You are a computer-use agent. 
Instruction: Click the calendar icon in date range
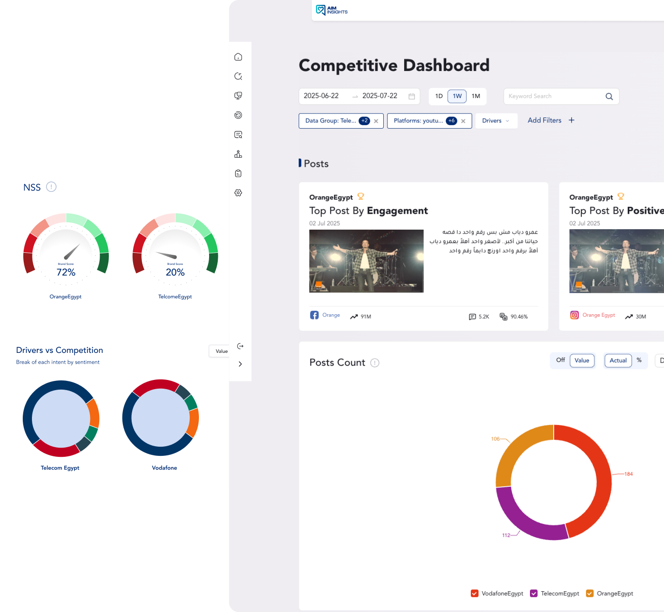coord(412,96)
